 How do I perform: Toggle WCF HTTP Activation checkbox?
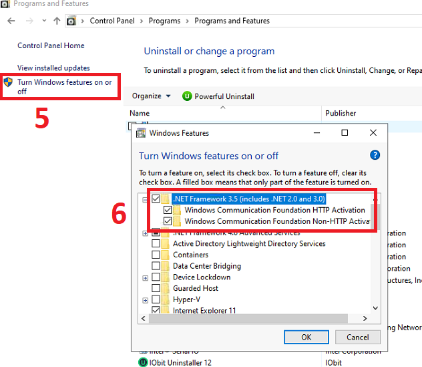click(168, 210)
